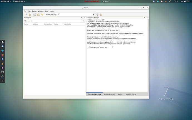Click the network connection tray icon
Viewport: 192px width, 120px height.
pyautogui.click(x=182, y=1)
